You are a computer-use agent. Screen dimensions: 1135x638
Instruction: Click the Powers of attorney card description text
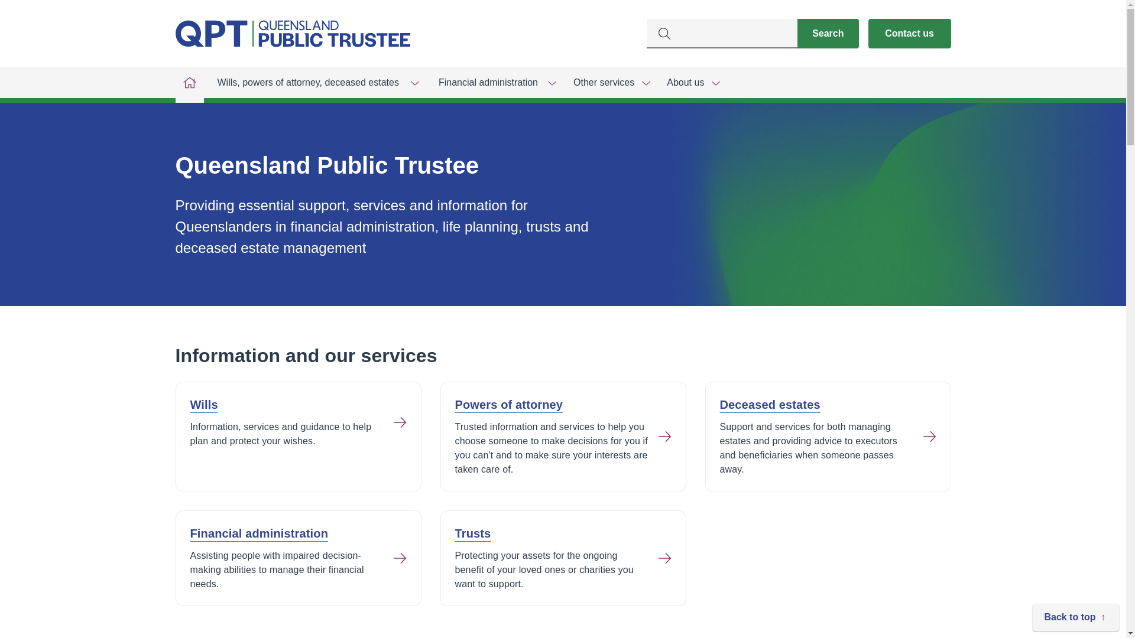pos(552,448)
